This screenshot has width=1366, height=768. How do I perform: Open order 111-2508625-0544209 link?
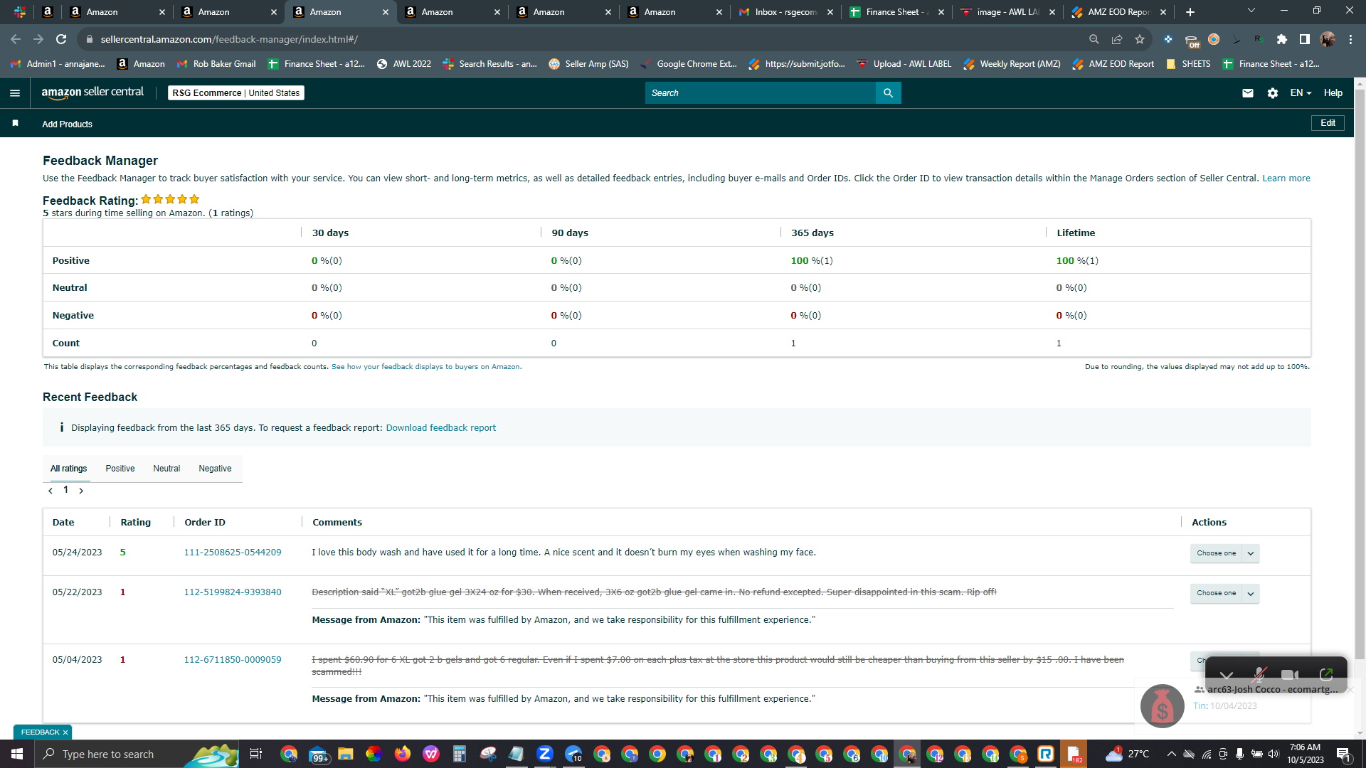233,553
